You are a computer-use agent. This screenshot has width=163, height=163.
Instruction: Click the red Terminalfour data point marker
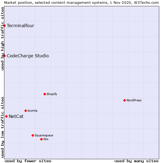[x=4, y=26]
